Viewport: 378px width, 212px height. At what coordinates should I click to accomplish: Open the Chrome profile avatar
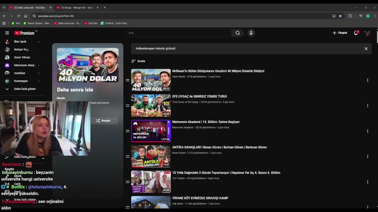click(x=368, y=16)
